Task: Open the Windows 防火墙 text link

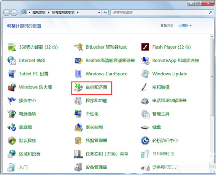Action: 35,87
